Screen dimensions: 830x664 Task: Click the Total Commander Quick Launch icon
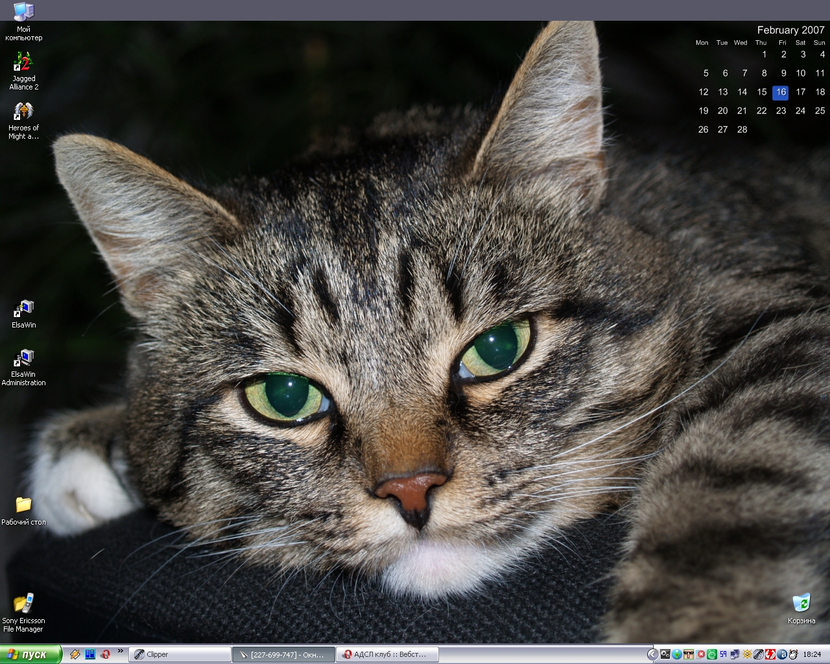90,654
